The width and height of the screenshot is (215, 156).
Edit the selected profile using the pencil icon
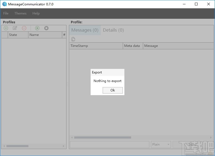(x=15, y=28)
